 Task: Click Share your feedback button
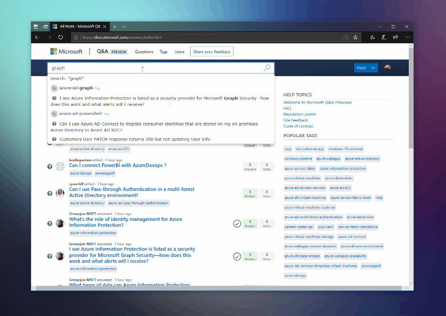[x=212, y=52]
